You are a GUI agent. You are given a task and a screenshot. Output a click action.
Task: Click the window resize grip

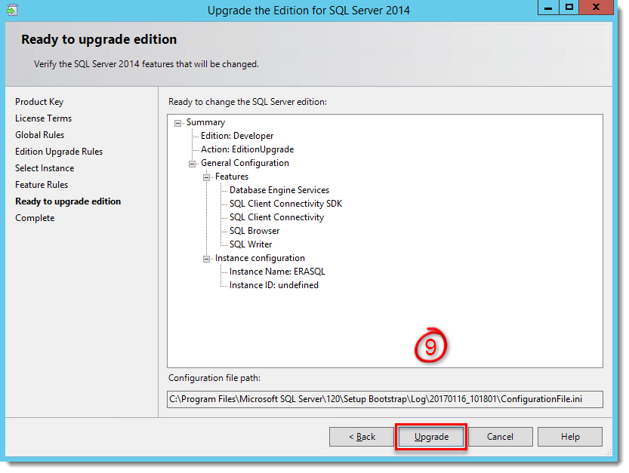[608, 453]
